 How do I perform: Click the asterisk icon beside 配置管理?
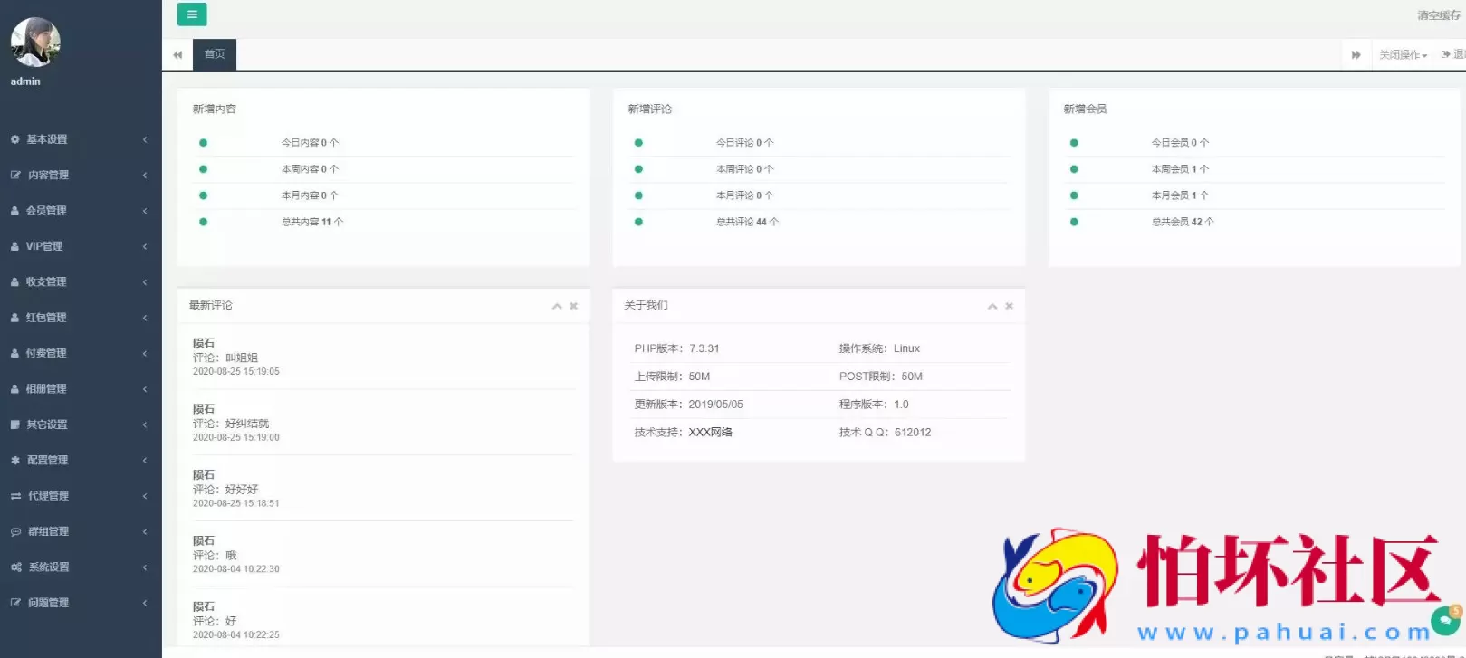(x=15, y=460)
